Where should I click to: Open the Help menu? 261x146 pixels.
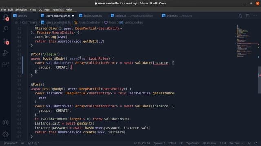tap(69, 9)
